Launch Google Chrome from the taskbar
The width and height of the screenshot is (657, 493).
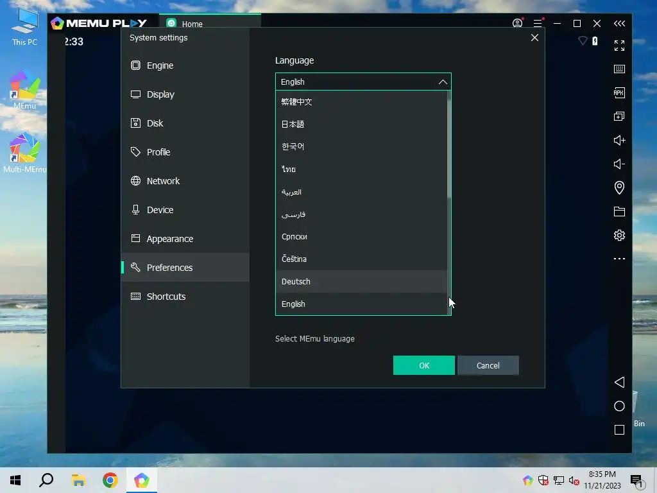[110, 480]
